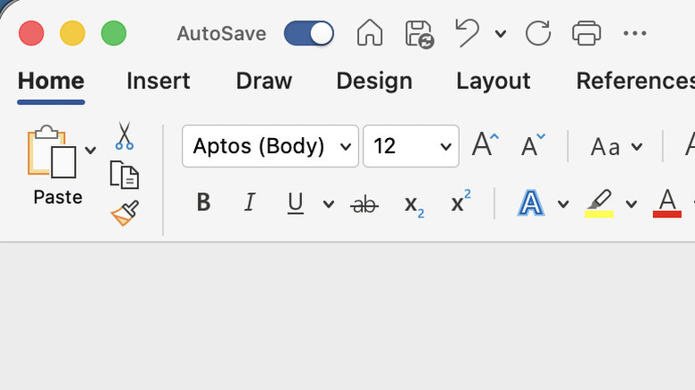Click the Home icon in title bar
This screenshot has width=695, height=390.
pyautogui.click(x=370, y=33)
